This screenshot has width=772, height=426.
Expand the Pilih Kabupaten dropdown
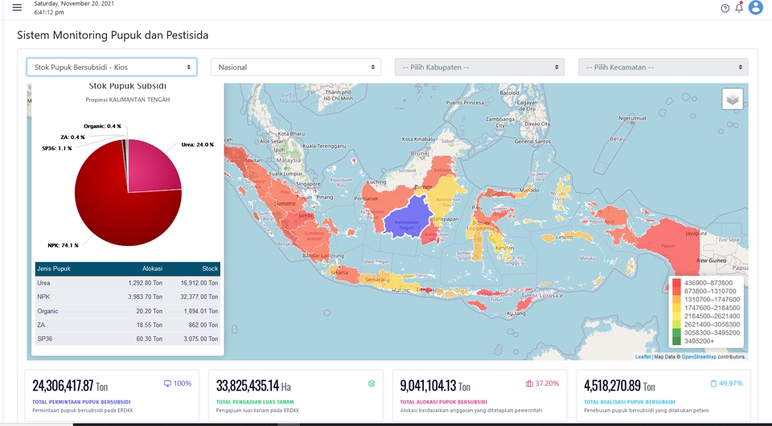(479, 68)
